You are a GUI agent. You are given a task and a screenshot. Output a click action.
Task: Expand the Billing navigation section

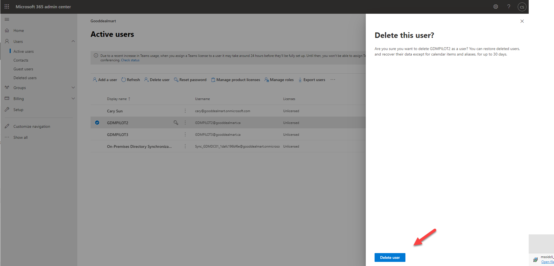(73, 98)
